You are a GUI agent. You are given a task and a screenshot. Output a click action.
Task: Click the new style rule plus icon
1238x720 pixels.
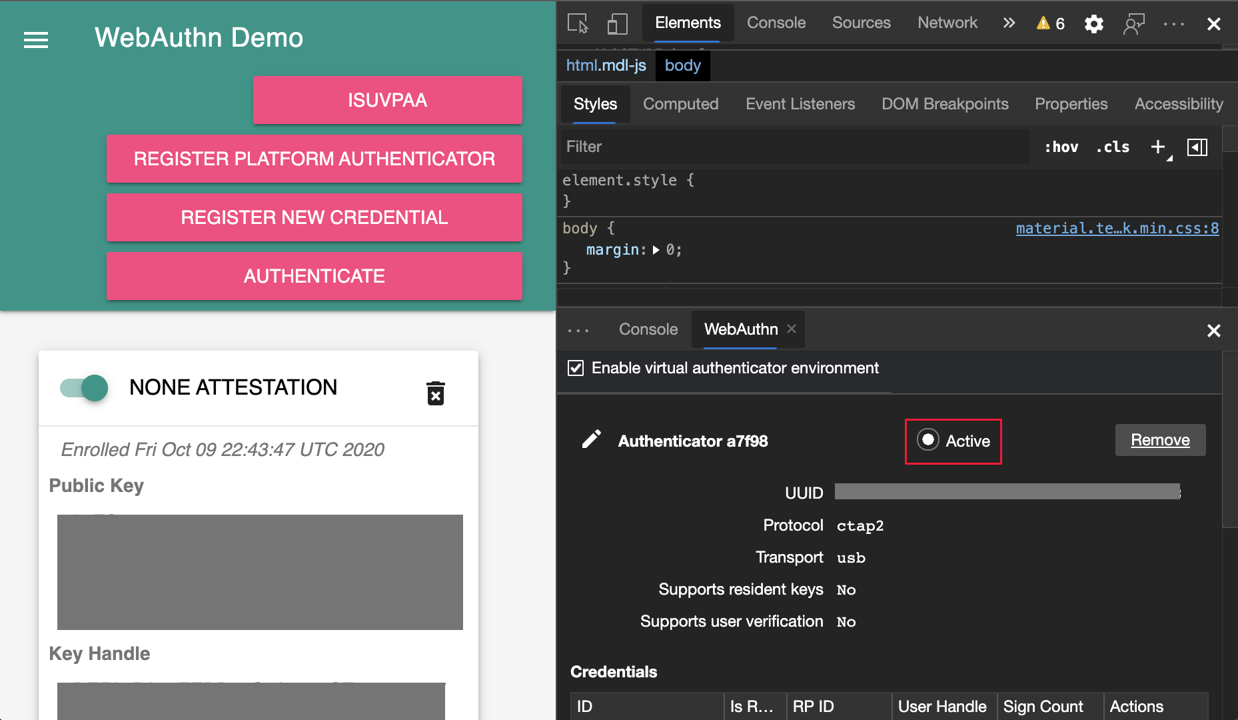pyautogui.click(x=1157, y=147)
